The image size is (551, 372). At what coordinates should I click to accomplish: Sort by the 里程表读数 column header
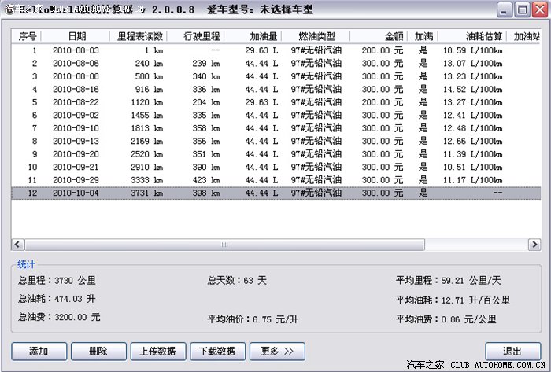coord(139,36)
